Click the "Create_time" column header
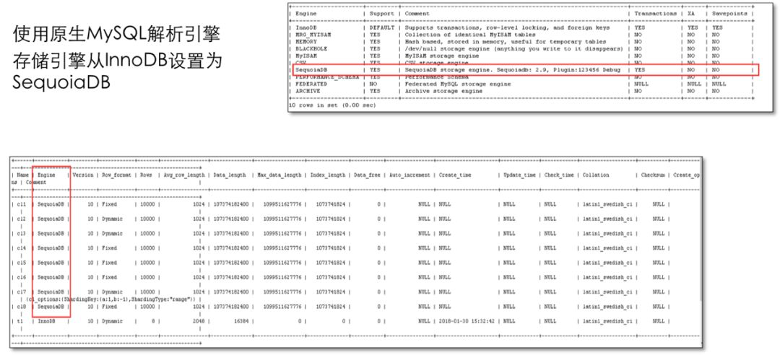This screenshot has width=780, height=355. click(455, 175)
